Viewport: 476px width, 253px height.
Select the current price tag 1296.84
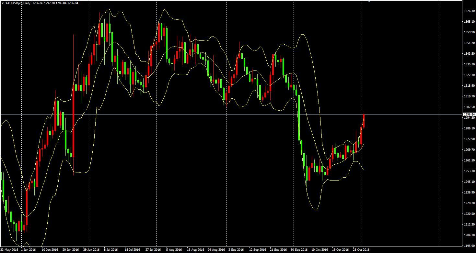click(x=469, y=114)
